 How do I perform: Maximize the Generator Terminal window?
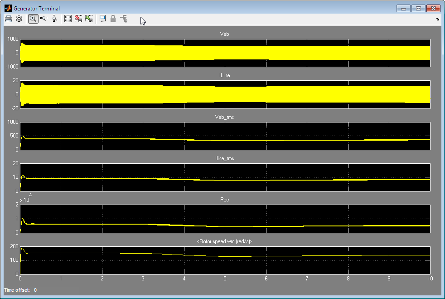click(418, 8)
